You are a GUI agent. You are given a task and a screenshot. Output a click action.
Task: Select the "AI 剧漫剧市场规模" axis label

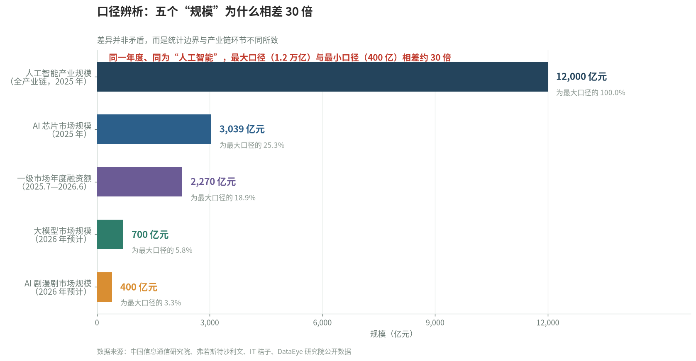click(x=58, y=288)
